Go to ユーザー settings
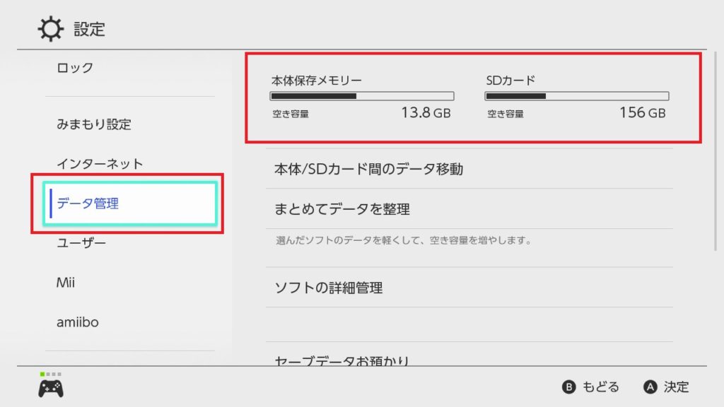The width and height of the screenshot is (724, 407). pyautogui.click(x=81, y=244)
